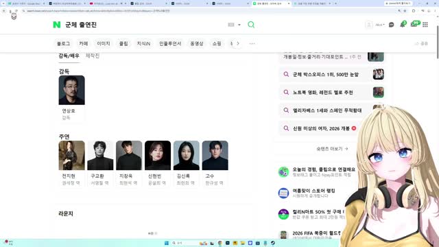Expand the account name dropdown
Viewport: 439px width, 247px height.
(x=380, y=25)
